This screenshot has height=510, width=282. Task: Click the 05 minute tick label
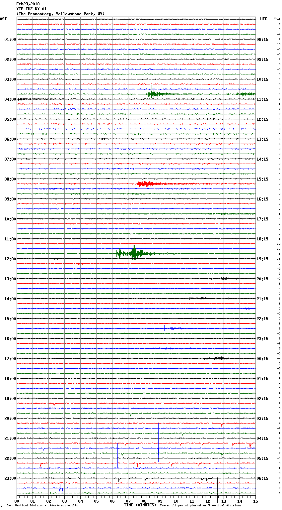coord(96,501)
